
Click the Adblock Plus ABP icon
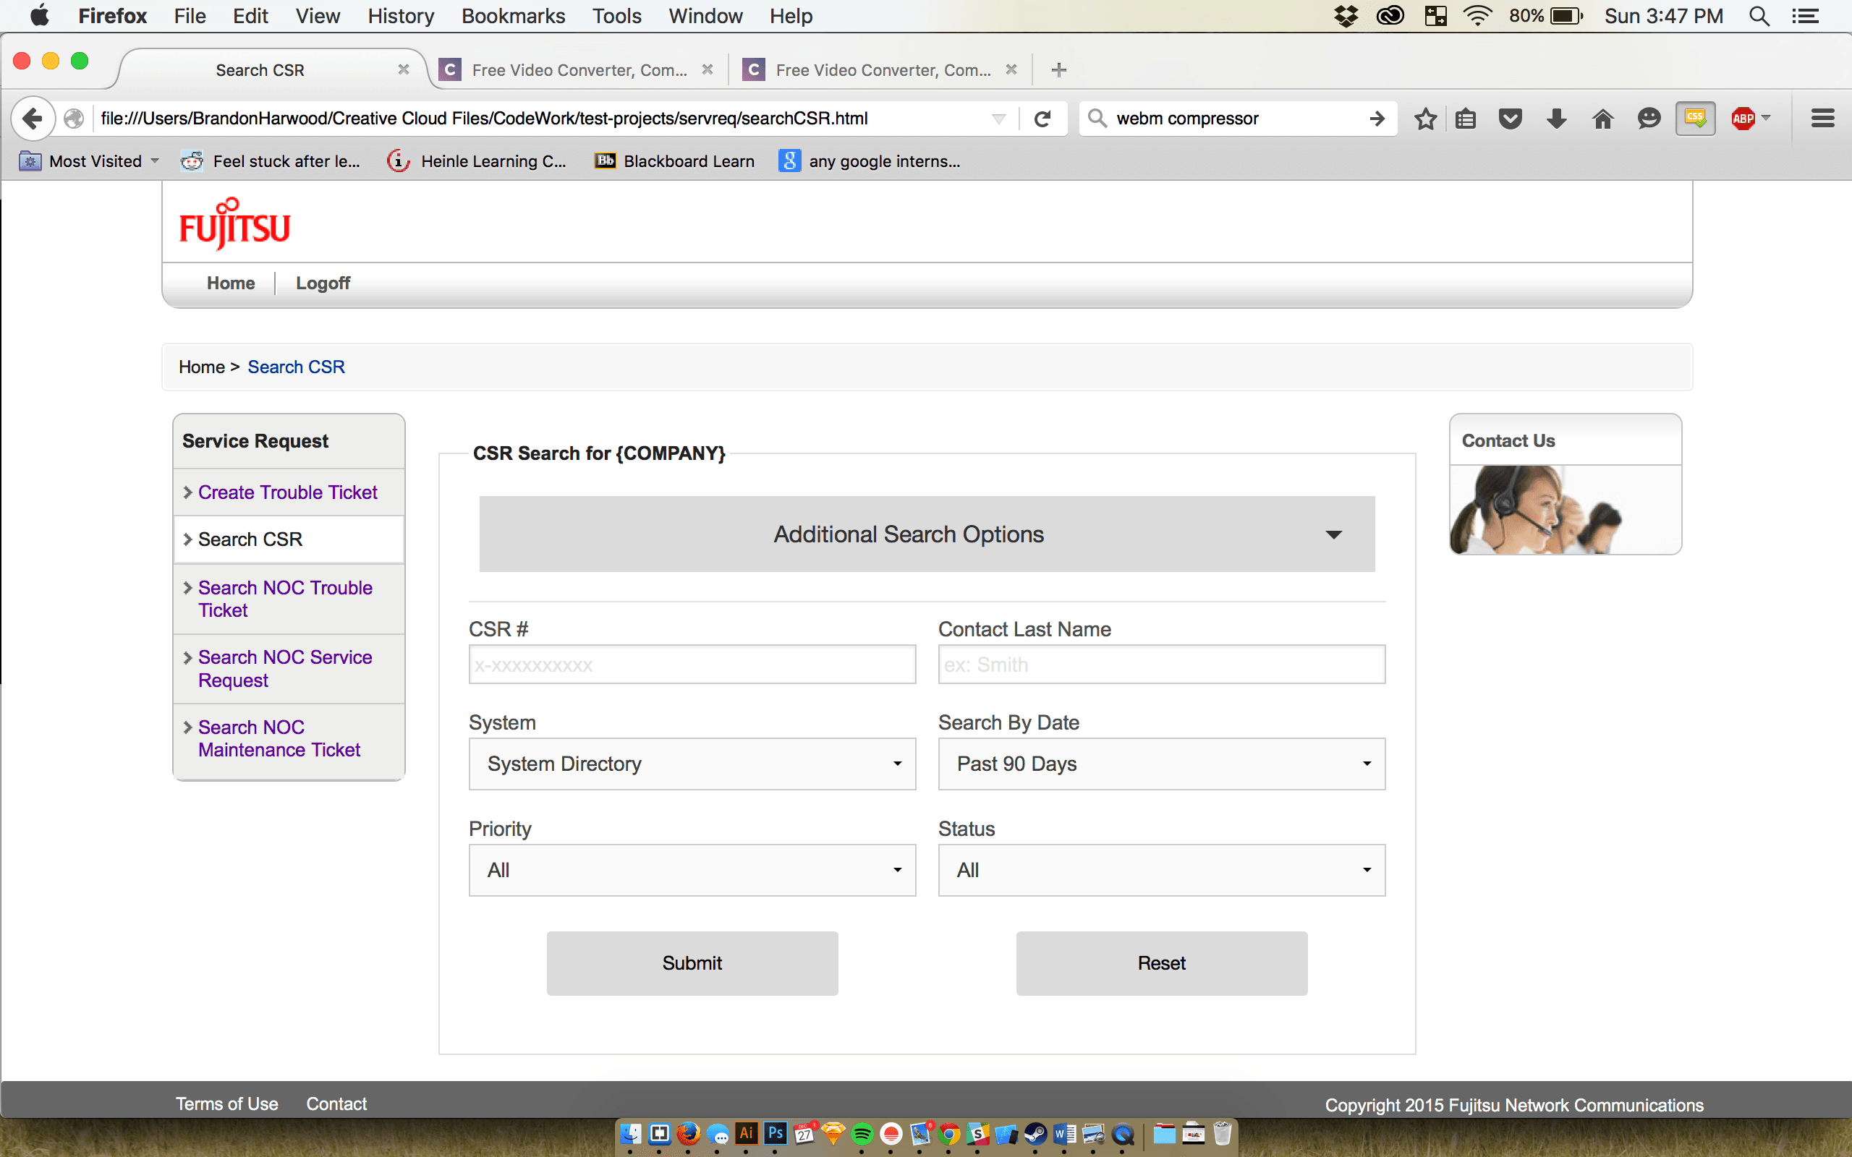pos(1743,119)
